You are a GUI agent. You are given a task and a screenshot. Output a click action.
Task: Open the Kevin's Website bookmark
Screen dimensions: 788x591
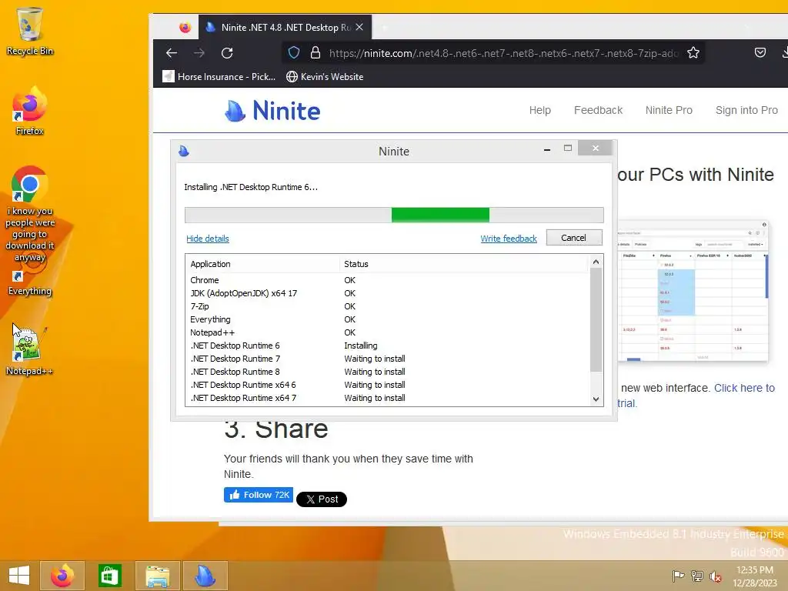(x=325, y=76)
